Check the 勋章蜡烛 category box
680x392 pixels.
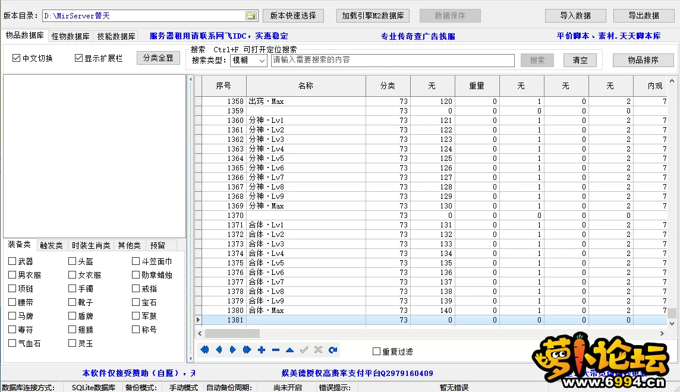point(136,275)
